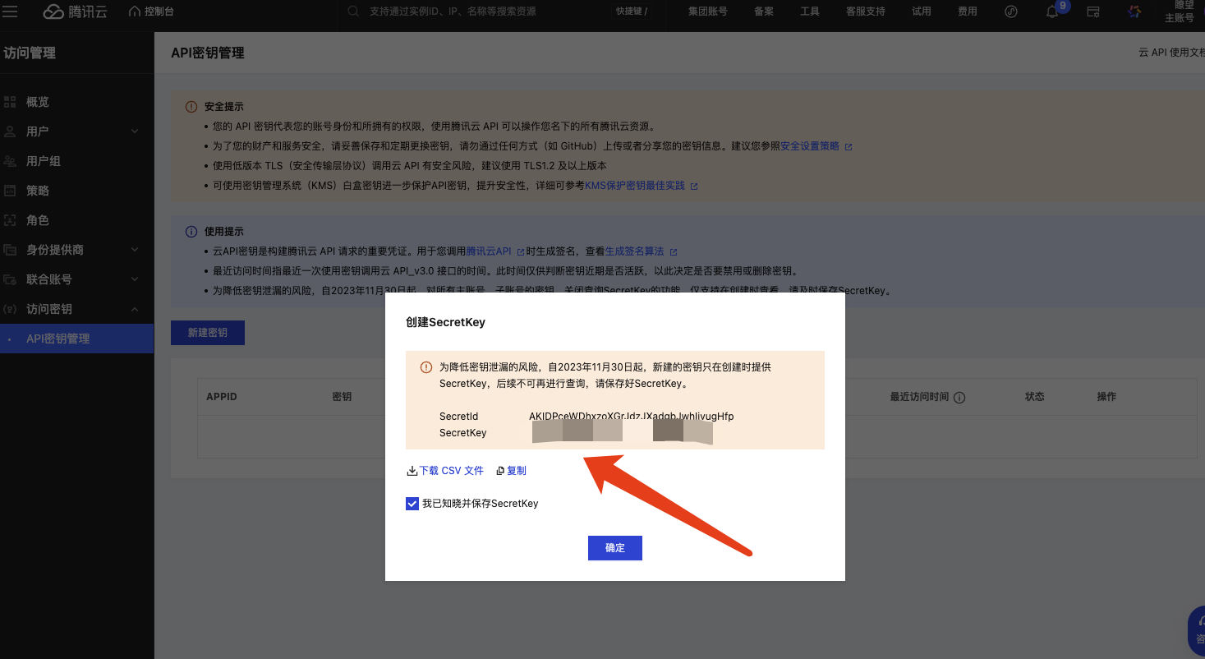Click the 策略 policy icon in sidebar
The height and width of the screenshot is (659, 1205).
tap(11, 191)
